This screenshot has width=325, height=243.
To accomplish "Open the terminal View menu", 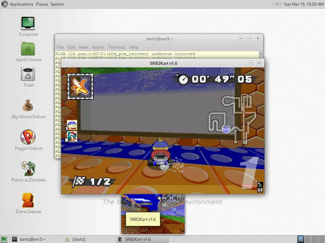I will point(83,47).
